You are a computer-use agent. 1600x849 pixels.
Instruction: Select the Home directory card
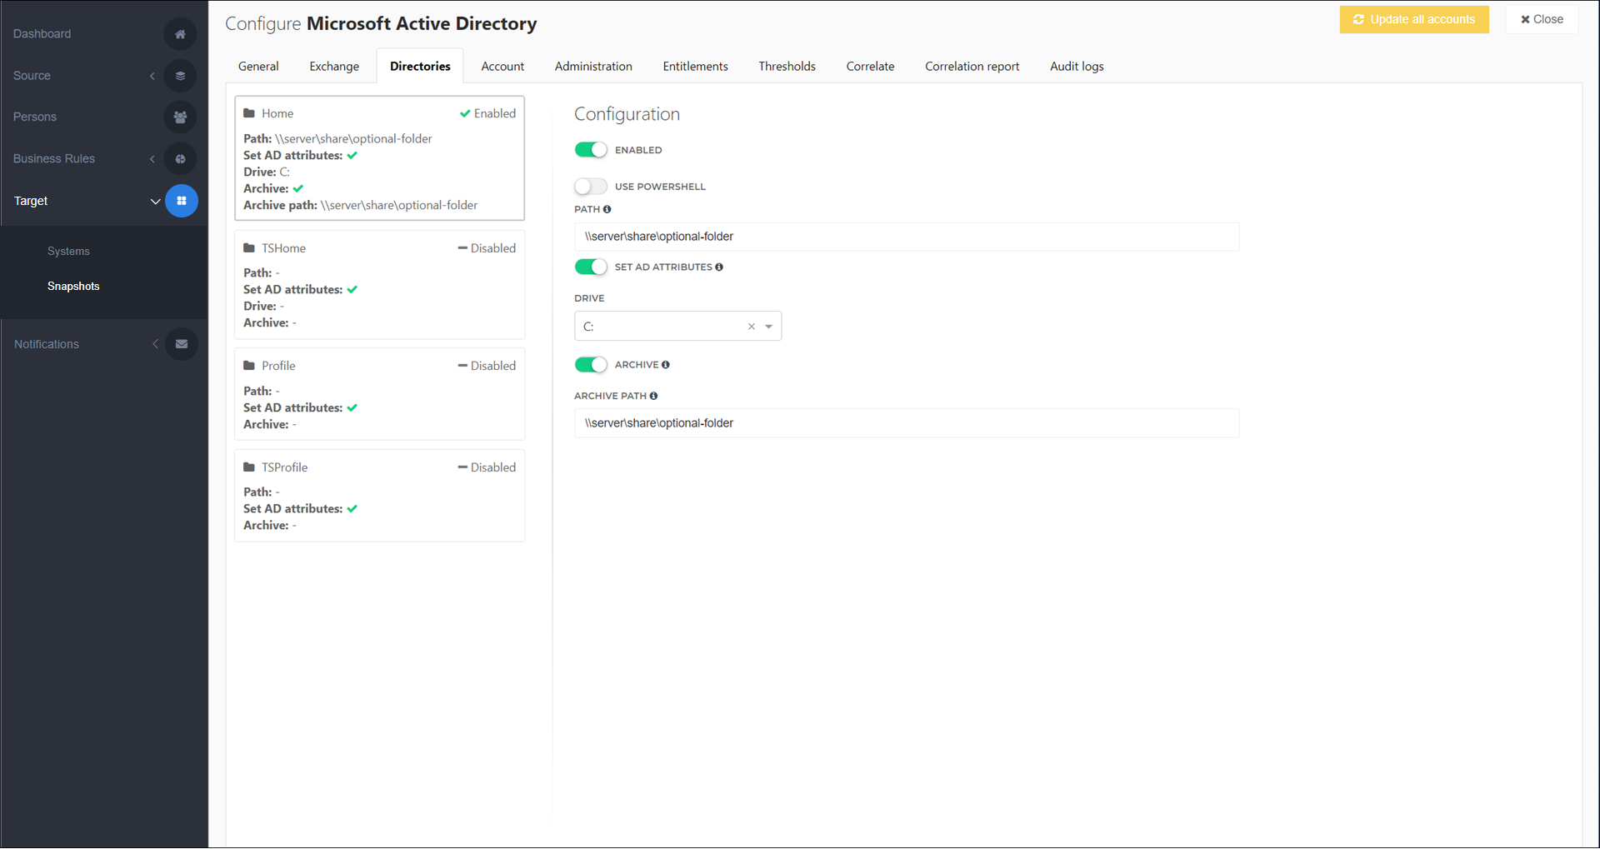point(380,158)
